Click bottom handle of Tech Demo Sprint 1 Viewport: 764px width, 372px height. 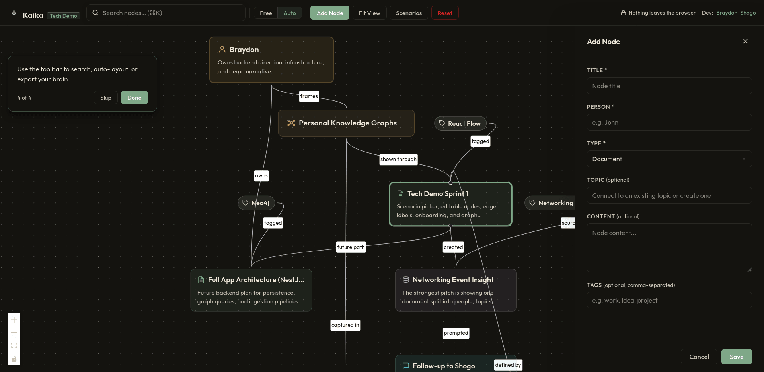(x=450, y=226)
